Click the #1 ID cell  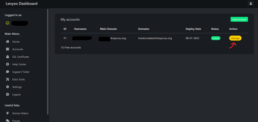point(65,38)
